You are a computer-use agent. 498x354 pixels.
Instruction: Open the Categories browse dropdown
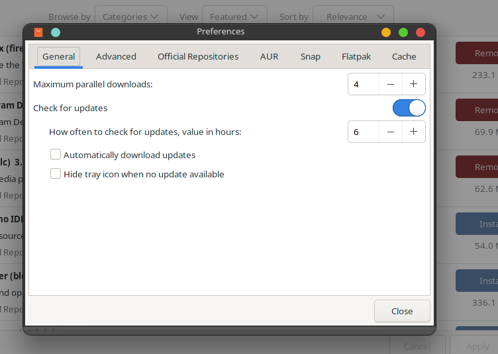point(130,17)
